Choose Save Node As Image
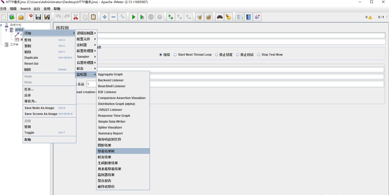This screenshot has width=389, height=195. 49,108
